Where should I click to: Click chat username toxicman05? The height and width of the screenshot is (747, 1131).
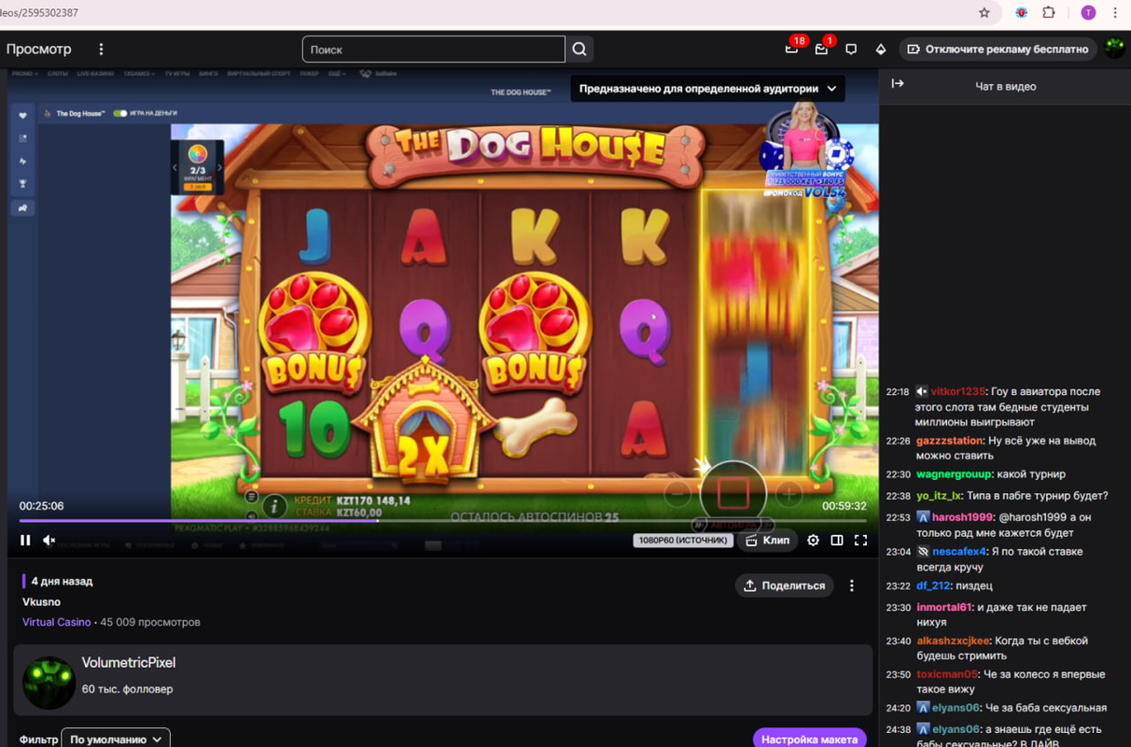[x=947, y=674]
